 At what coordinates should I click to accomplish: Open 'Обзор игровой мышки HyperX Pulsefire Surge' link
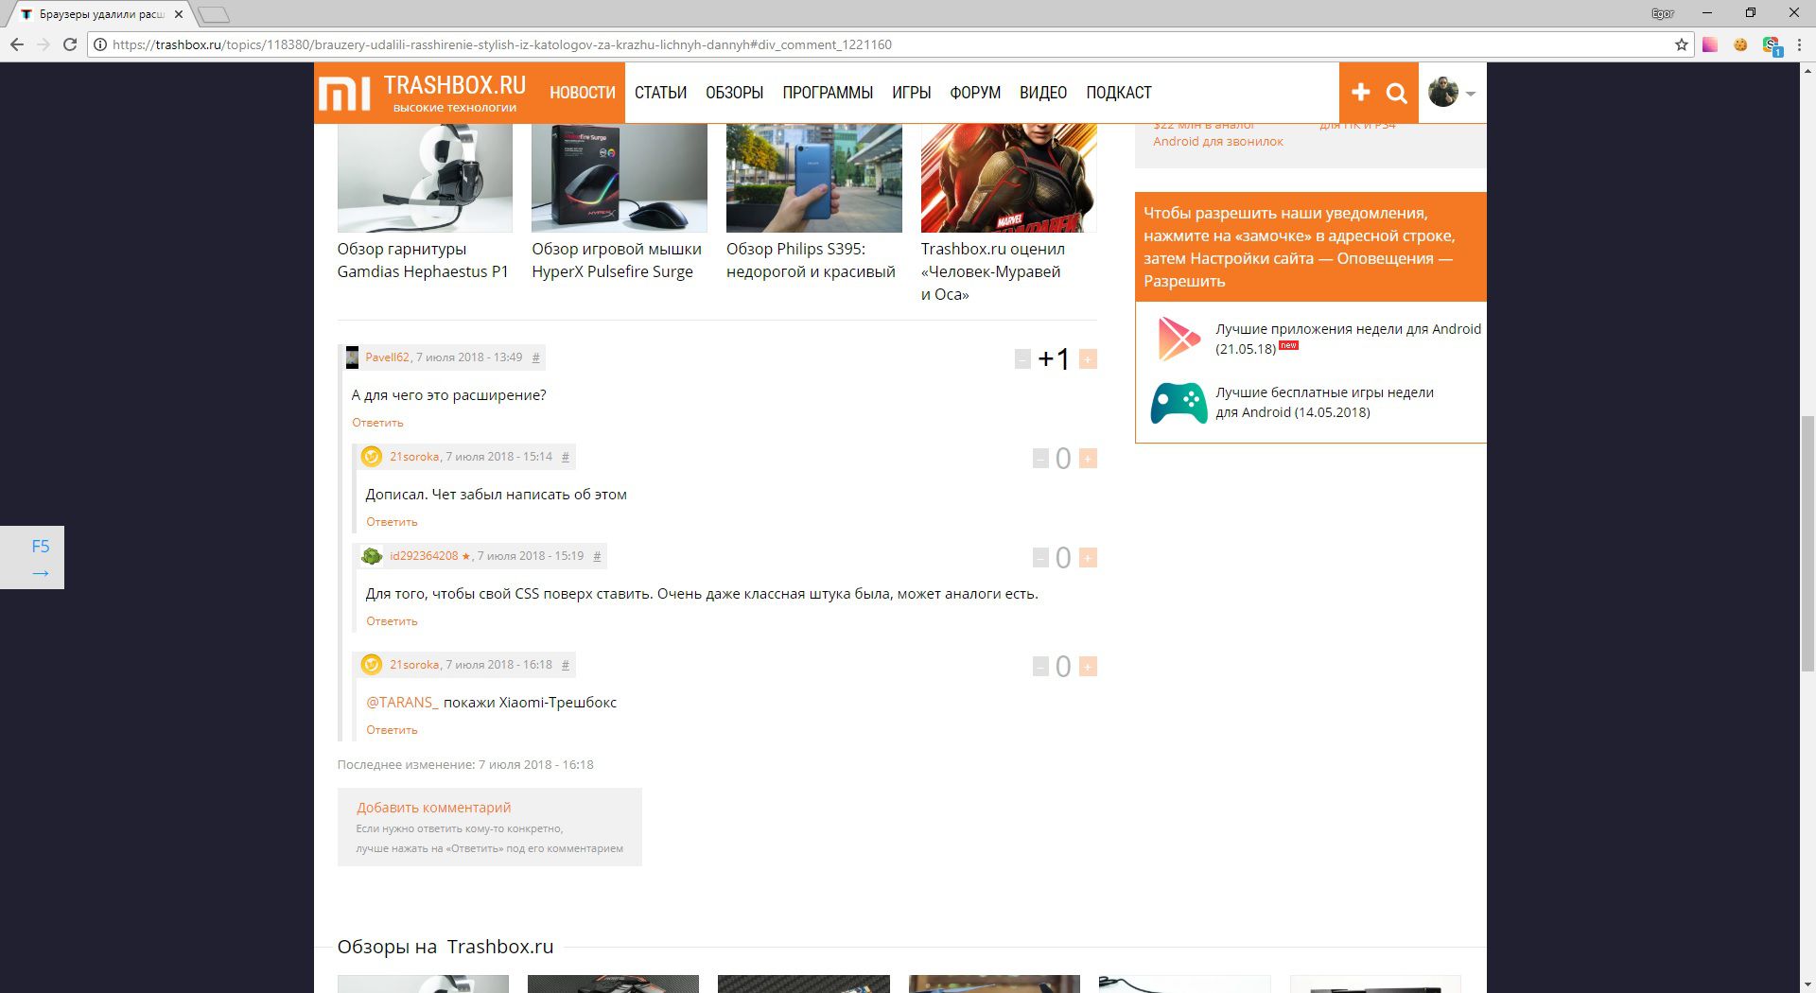click(617, 260)
